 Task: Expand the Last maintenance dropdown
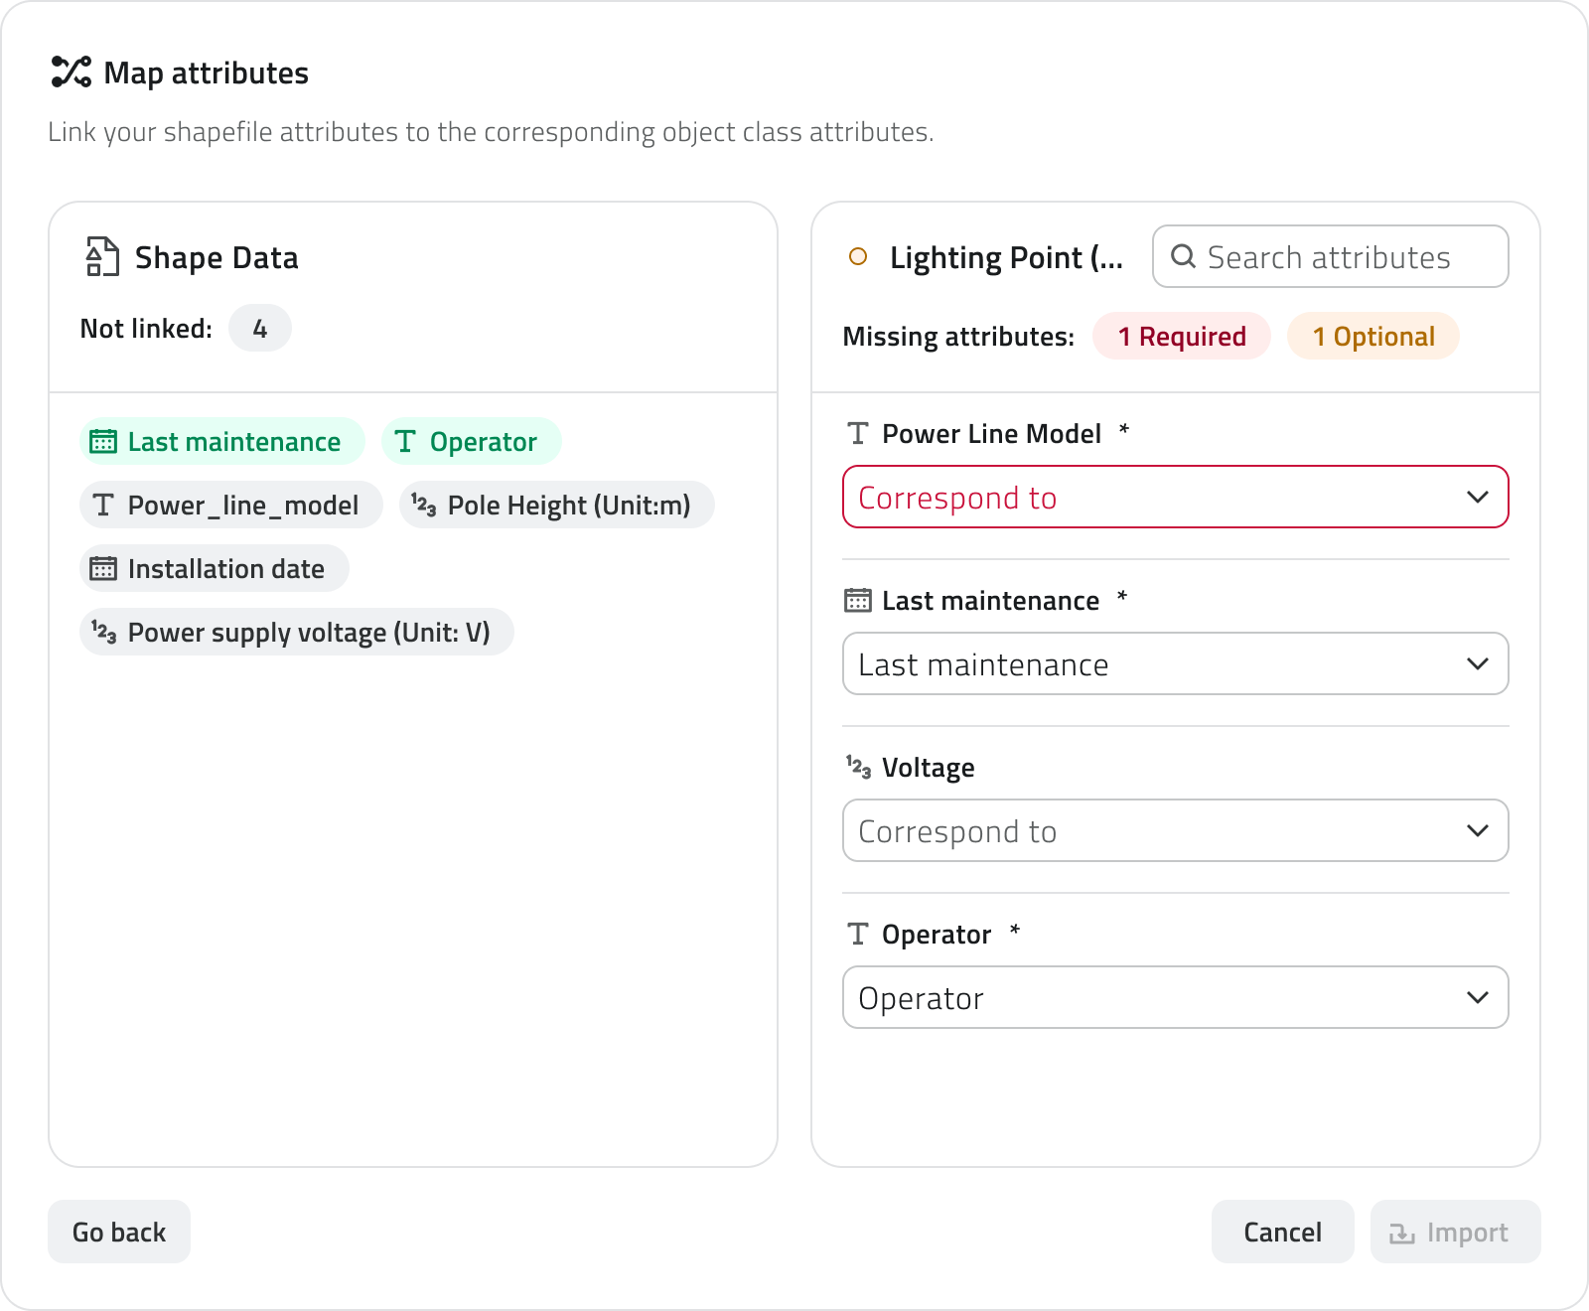(x=1175, y=663)
